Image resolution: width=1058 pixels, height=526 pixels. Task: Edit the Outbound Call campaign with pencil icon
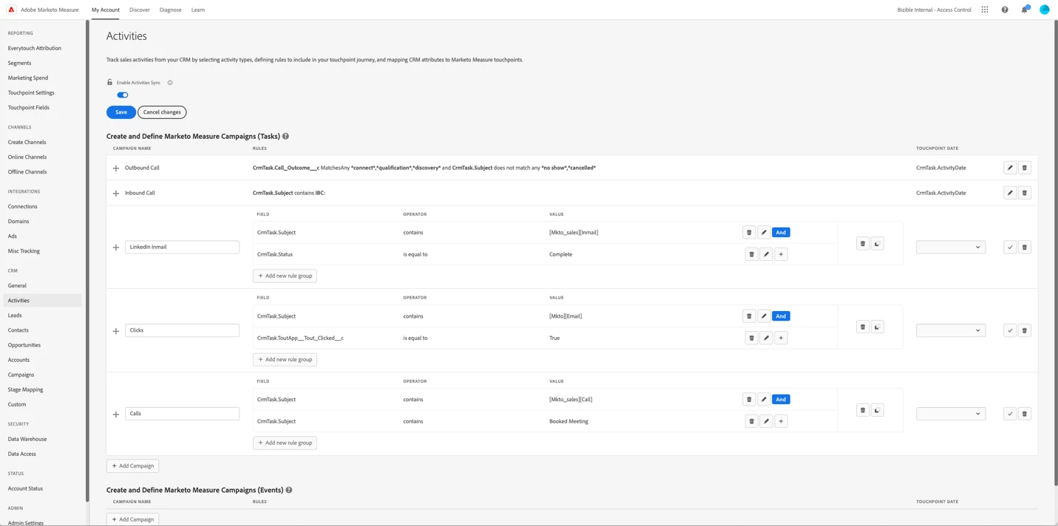(x=1010, y=168)
